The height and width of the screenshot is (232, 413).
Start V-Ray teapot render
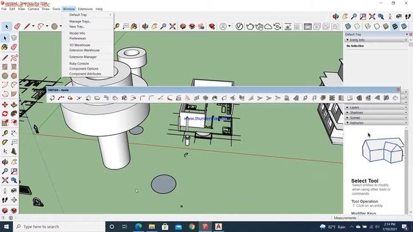250,26
